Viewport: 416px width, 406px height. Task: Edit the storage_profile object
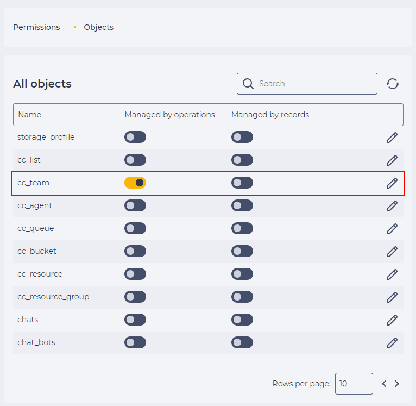coord(392,138)
